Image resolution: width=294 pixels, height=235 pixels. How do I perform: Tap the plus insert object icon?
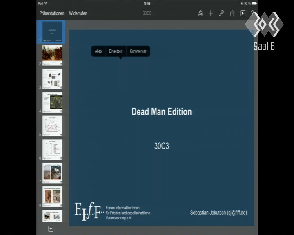[x=211, y=13]
